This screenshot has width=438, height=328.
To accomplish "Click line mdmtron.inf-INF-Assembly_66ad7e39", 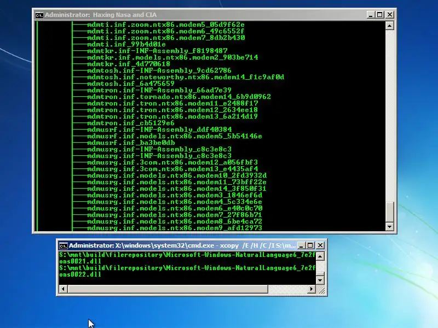I will click(159, 90).
